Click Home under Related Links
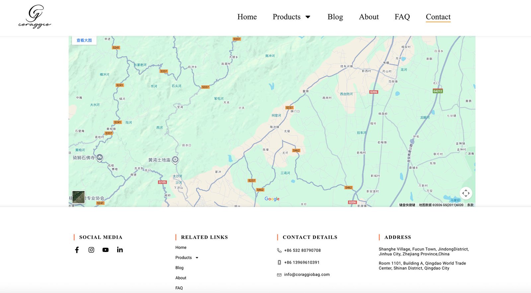The height and width of the screenshot is (293, 531). [x=181, y=247]
